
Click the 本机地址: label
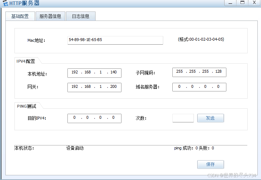tap(37, 74)
